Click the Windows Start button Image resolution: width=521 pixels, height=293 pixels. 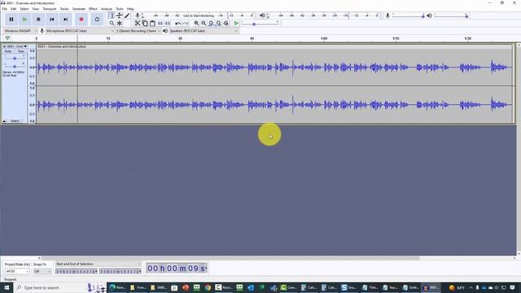coord(7,287)
